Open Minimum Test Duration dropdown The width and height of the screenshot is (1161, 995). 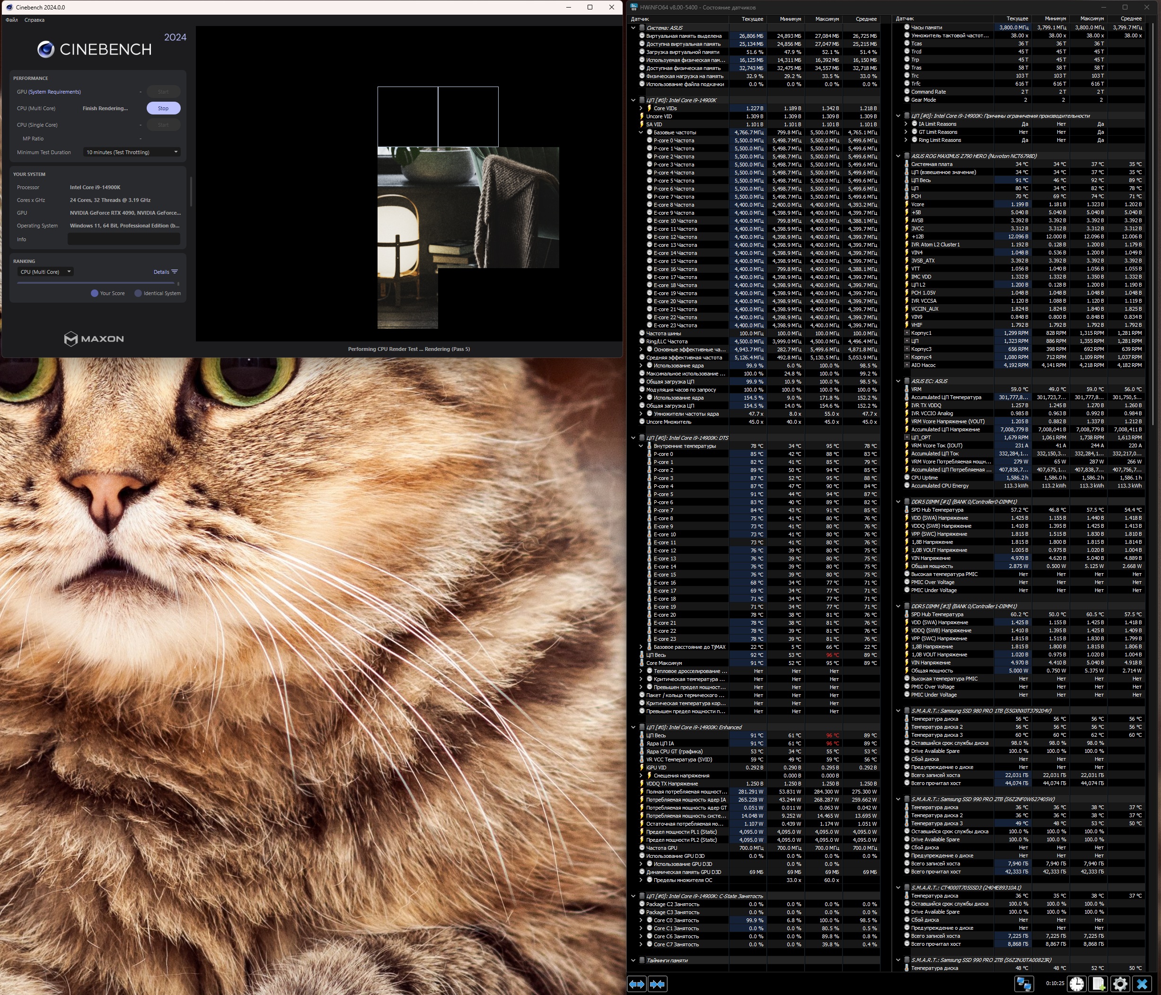click(x=132, y=152)
